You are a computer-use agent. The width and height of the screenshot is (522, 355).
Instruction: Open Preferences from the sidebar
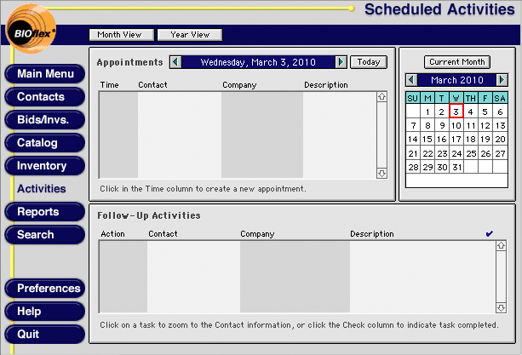pos(45,288)
